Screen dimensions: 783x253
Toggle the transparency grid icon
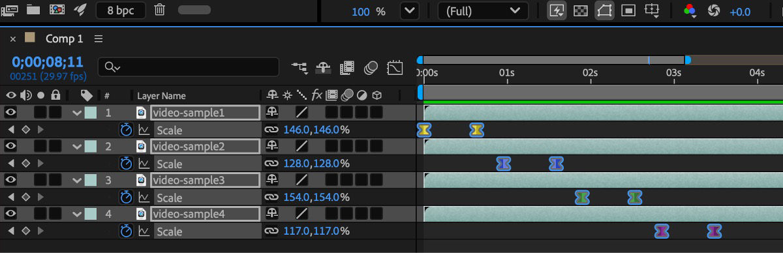(x=579, y=10)
